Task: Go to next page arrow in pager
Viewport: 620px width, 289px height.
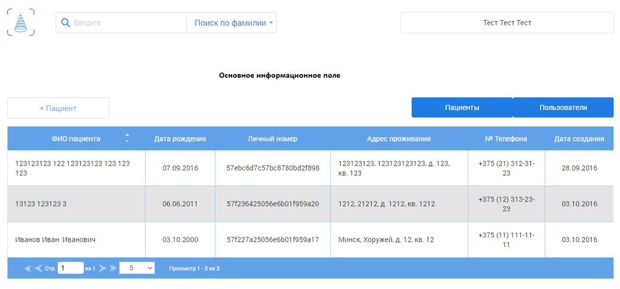Action: tap(103, 268)
